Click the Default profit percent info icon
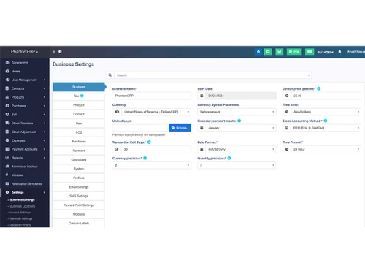This screenshot has width=365, height=274. [x=319, y=88]
